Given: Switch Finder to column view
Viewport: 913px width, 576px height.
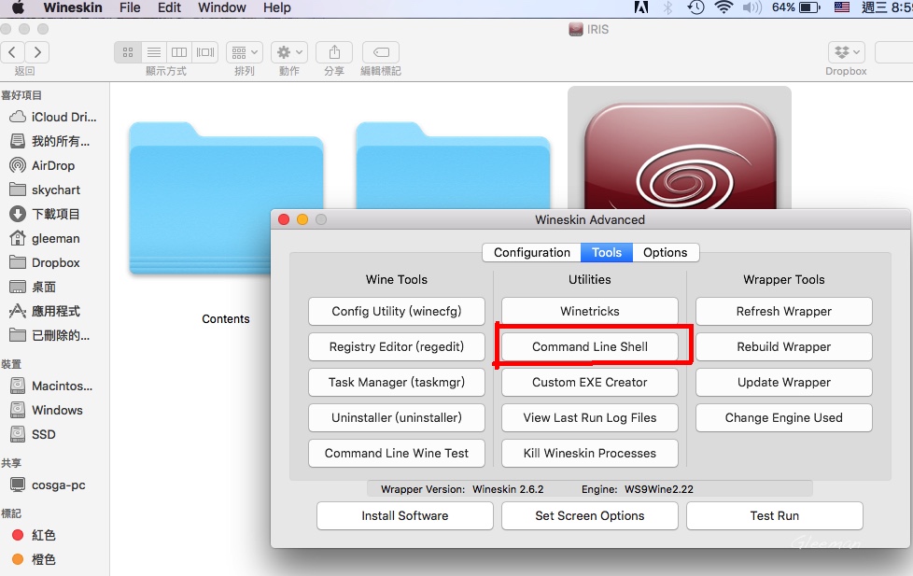Looking at the screenshot, I should point(179,52).
